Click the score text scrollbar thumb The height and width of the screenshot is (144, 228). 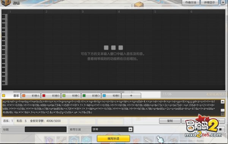(x=222, y=110)
